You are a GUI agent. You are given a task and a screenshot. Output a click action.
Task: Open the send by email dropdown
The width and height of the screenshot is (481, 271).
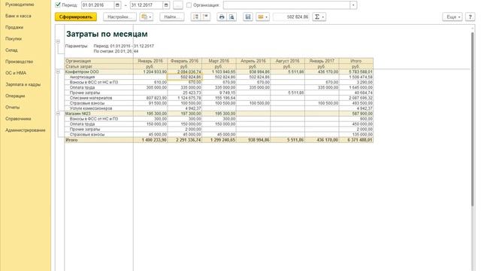coord(262,17)
